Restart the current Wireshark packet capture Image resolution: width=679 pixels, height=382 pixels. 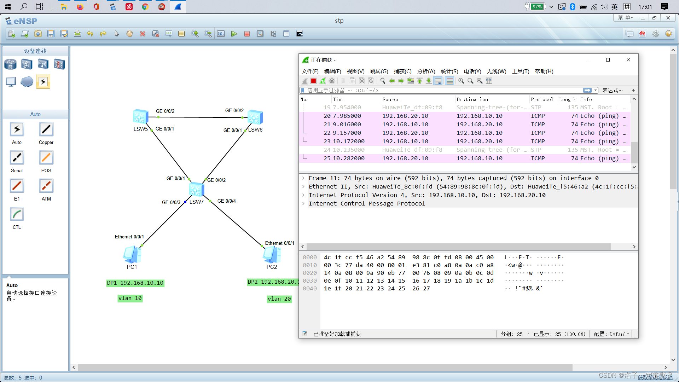point(323,81)
